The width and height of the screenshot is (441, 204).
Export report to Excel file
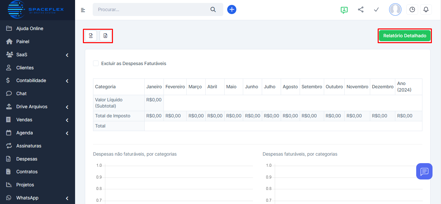(x=105, y=36)
